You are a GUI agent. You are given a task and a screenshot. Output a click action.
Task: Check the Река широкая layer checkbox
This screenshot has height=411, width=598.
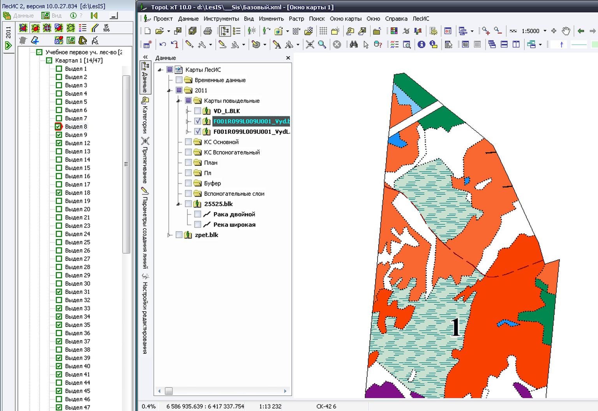coord(198,225)
